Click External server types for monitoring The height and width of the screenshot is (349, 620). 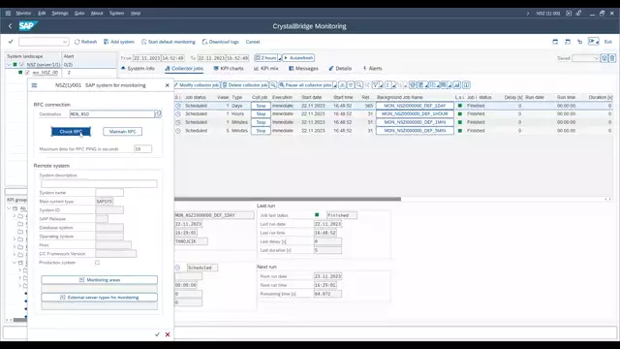tap(99, 298)
